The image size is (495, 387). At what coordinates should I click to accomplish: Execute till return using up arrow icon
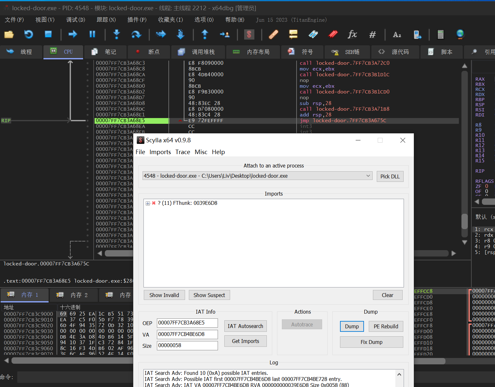pyautogui.click(x=205, y=34)
